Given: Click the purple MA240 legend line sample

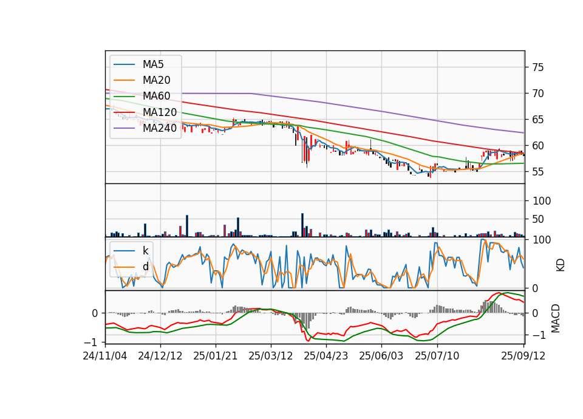Looking at the screenshot, I should [124, 128].
